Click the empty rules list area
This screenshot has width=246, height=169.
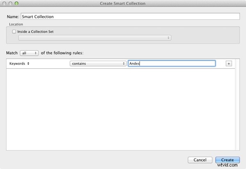tap(121, 109)
